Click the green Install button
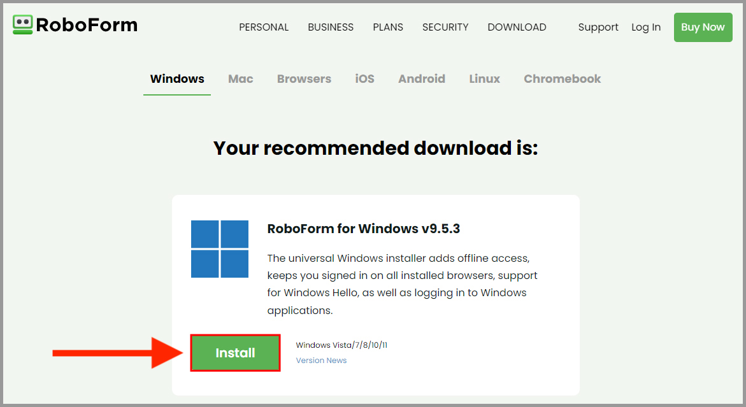Image resolution: width=746 pixels, height=407 pixels. click(x=235, y=353)
